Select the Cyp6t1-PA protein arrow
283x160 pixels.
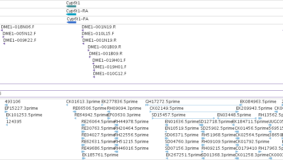pos(71,22)
